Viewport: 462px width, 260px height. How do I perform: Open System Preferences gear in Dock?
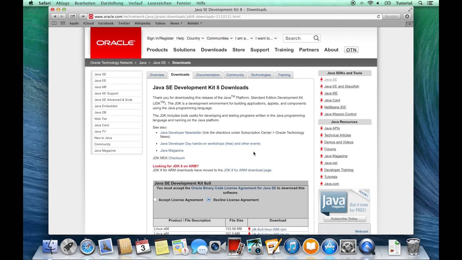(348, 247)
